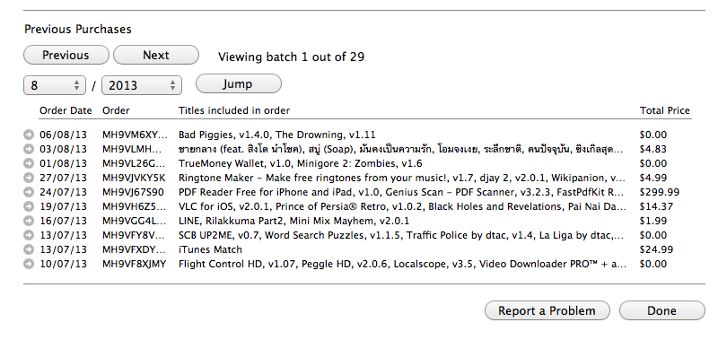Click Report a Problem

pos(547,310)
